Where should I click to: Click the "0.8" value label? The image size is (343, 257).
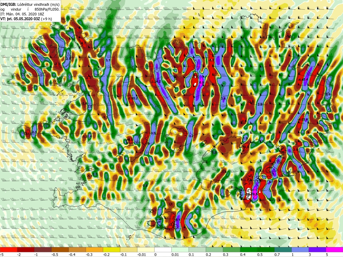coord(145,185)
